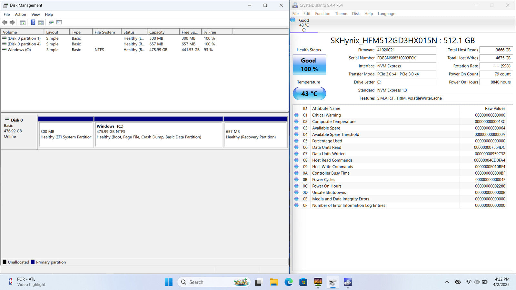Open the Edit menu in CrystalDiskInfo
The height and width of the screenshot is (290, 516).
(x=307, y=14)
